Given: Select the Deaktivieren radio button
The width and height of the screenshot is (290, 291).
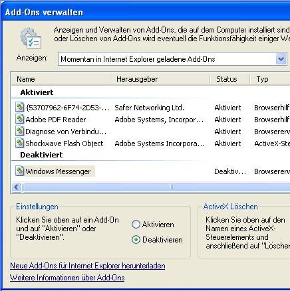Looking at the screenshot, I should click(136, 240).
